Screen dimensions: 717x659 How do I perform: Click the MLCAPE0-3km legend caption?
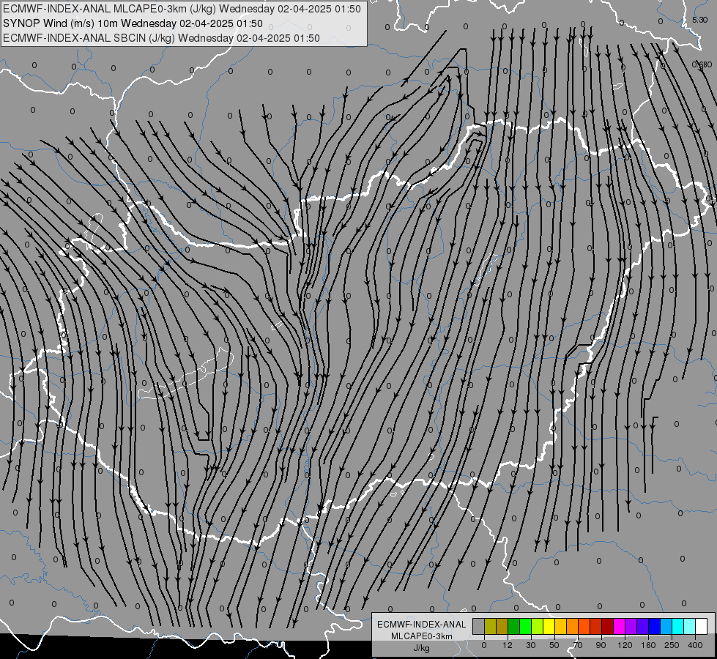422,636
